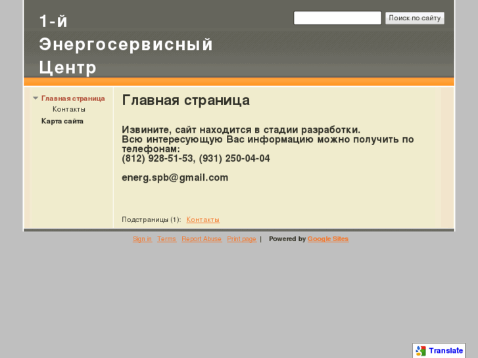Open Контакты in the sidebar navigation

tap(69, 109)
